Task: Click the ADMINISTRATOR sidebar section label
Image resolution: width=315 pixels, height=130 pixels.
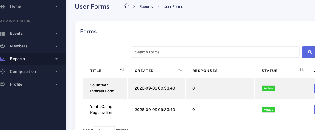Action: point(15,21)
